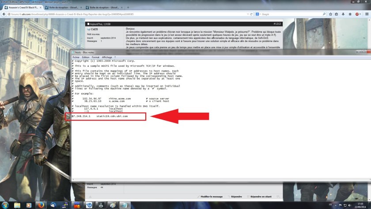Click Modifier le message button
Viewport: 371px width, 209px height.
point(210,197)
